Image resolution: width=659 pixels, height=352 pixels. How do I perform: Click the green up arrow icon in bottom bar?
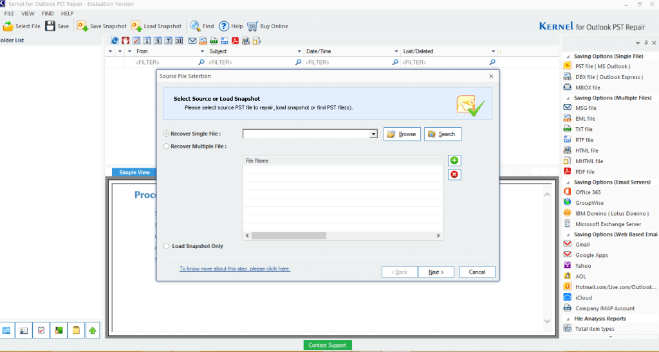click(93, 331)
